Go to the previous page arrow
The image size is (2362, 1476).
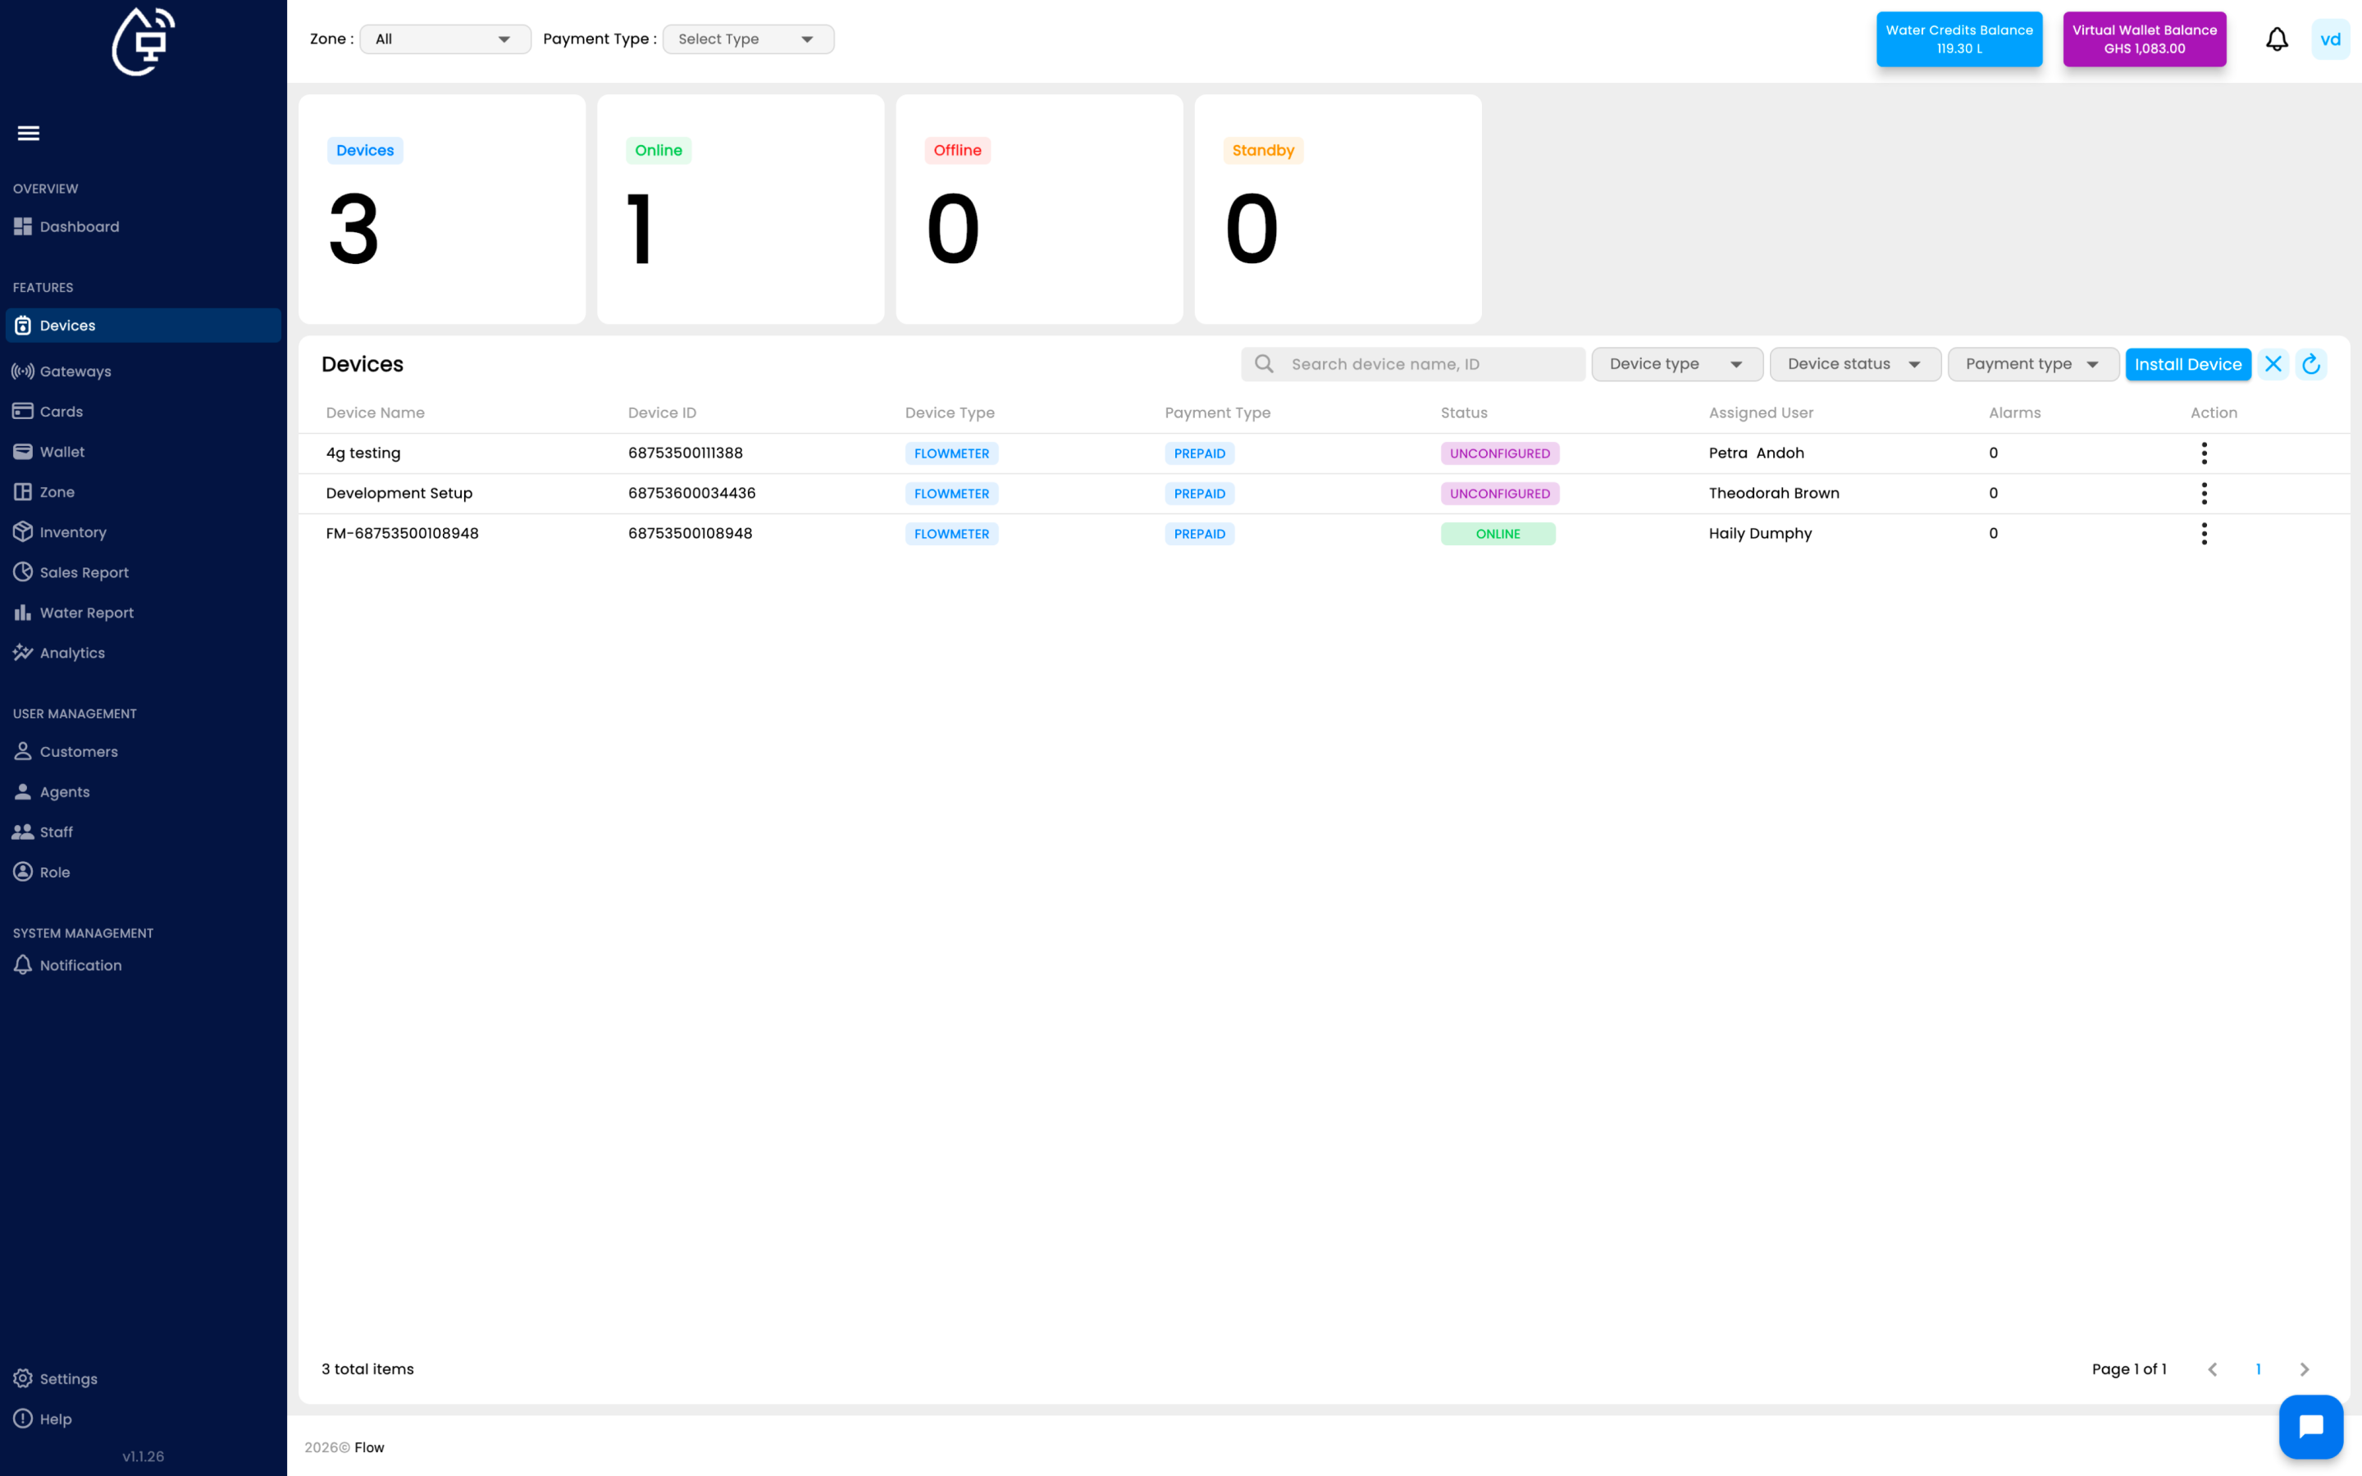(x=2212, y=1369)
